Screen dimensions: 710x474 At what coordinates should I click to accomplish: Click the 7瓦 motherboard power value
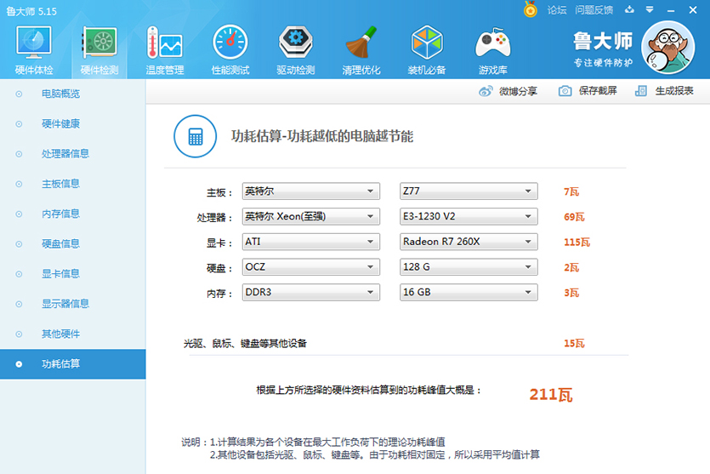[x=571, y=191]
